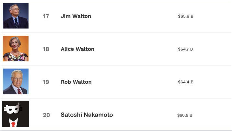Select rank number 20
232x131 pixels.
pos(46,115)
